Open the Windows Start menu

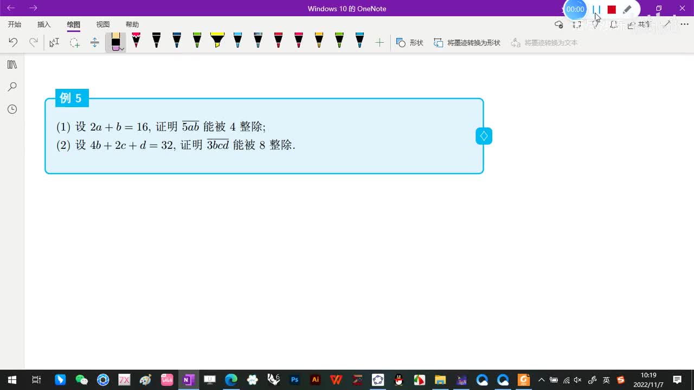tap(12, 380)
